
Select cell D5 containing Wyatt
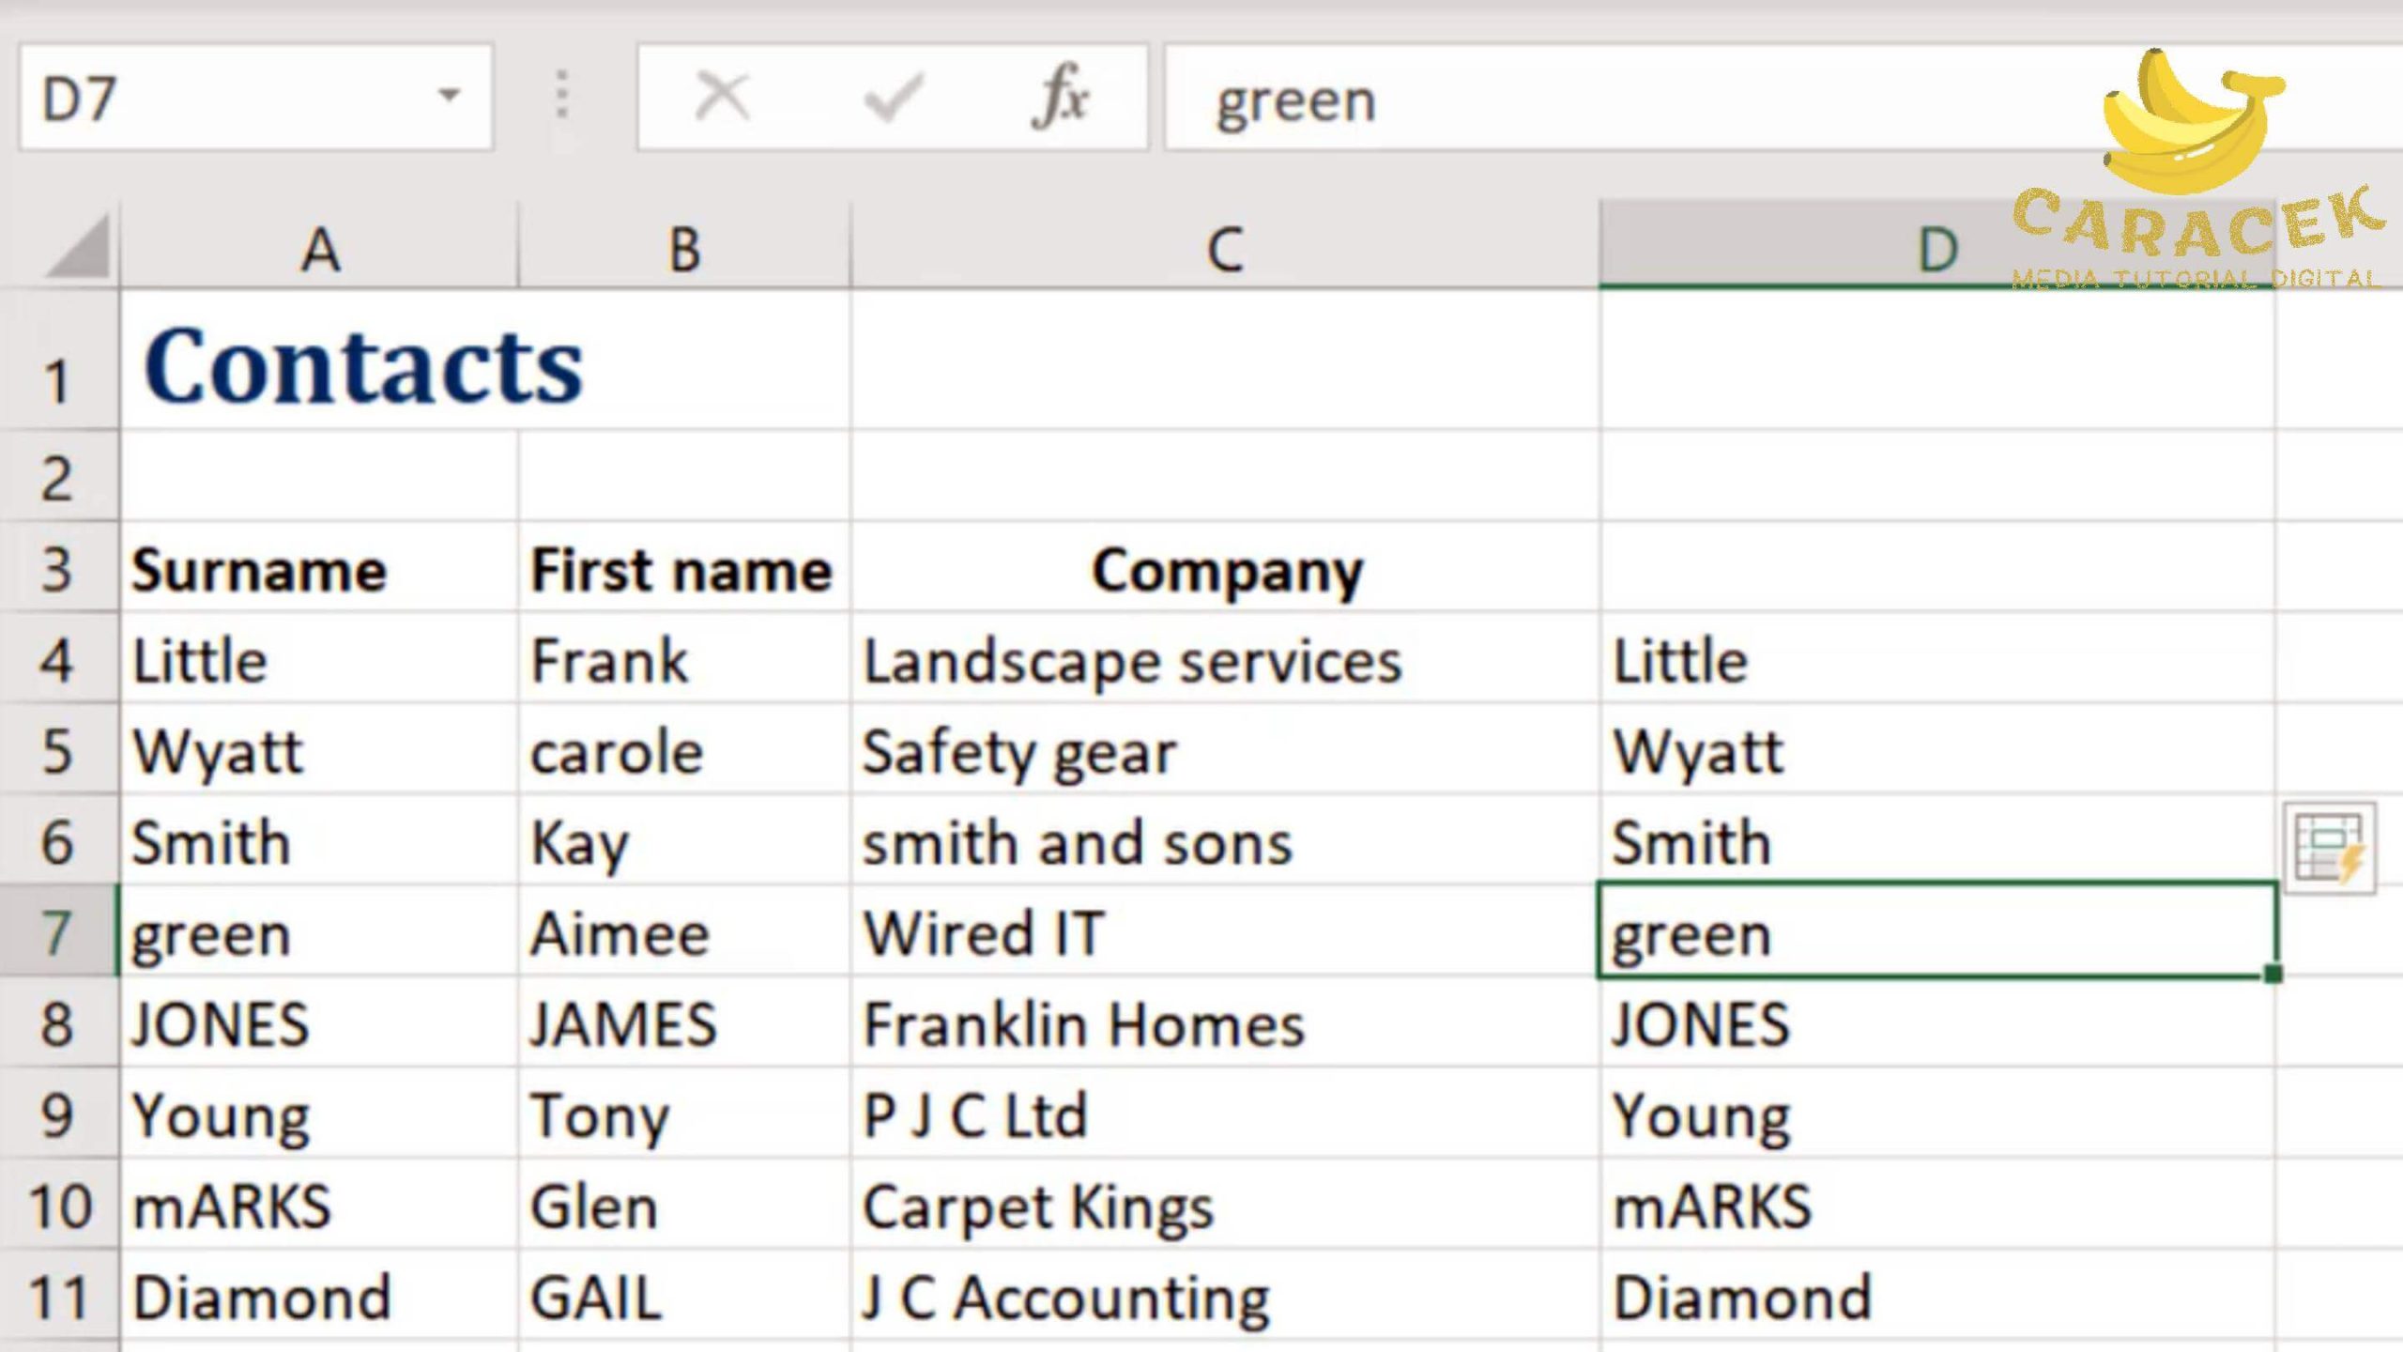pyautogui.click(x=1937, y=749)
